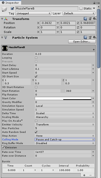Screen dimensions: 101x178
Task: Enable the Static checkbox
Action: [81, 8]
